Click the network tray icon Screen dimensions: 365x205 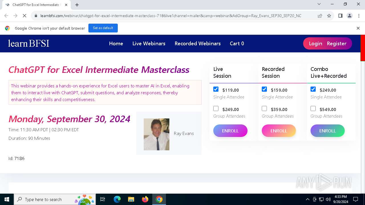321,199
